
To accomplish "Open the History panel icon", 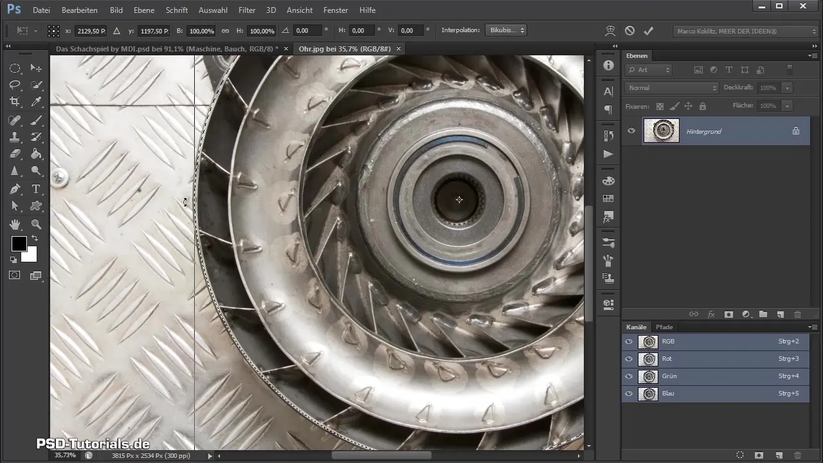I will [x=608, y=136].
